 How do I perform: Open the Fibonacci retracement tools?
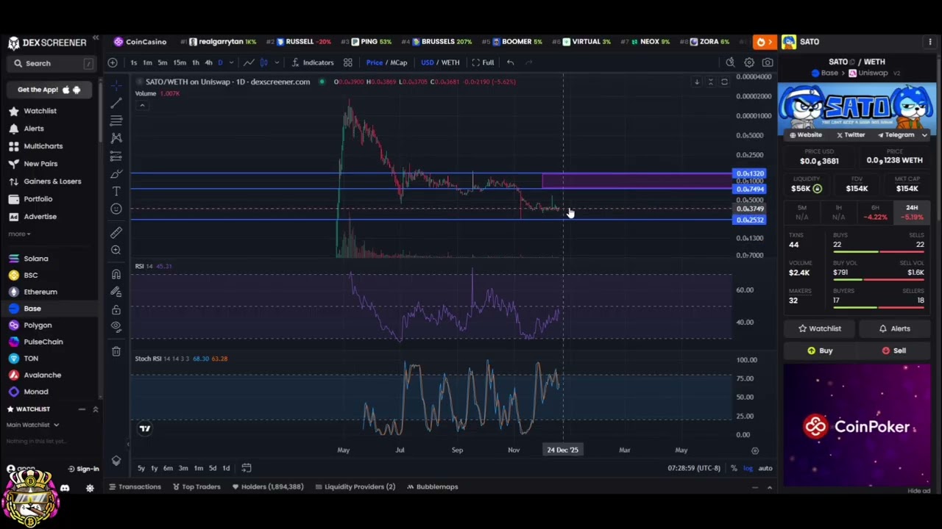click(116, 120)
